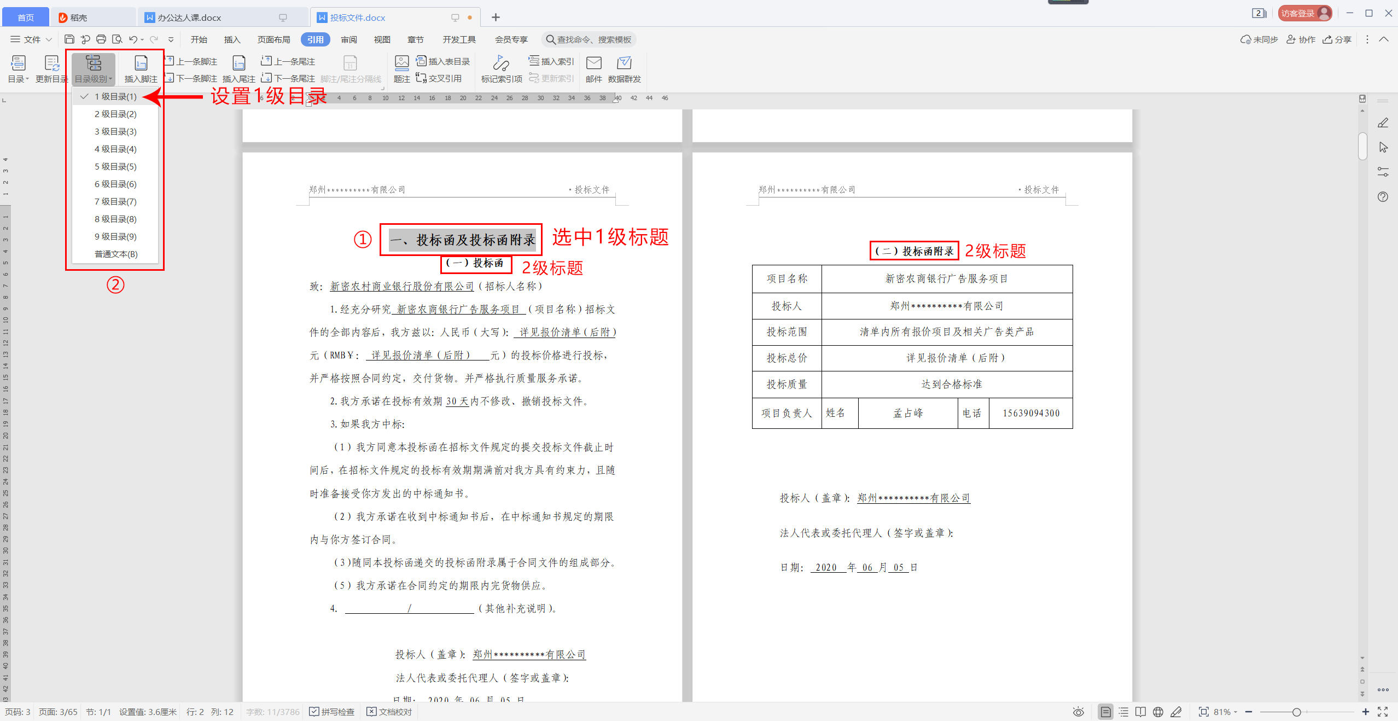This screenshot has width=1398, height=721.
Task: Click the 访客登录 login button
Action: [1305, 13]
